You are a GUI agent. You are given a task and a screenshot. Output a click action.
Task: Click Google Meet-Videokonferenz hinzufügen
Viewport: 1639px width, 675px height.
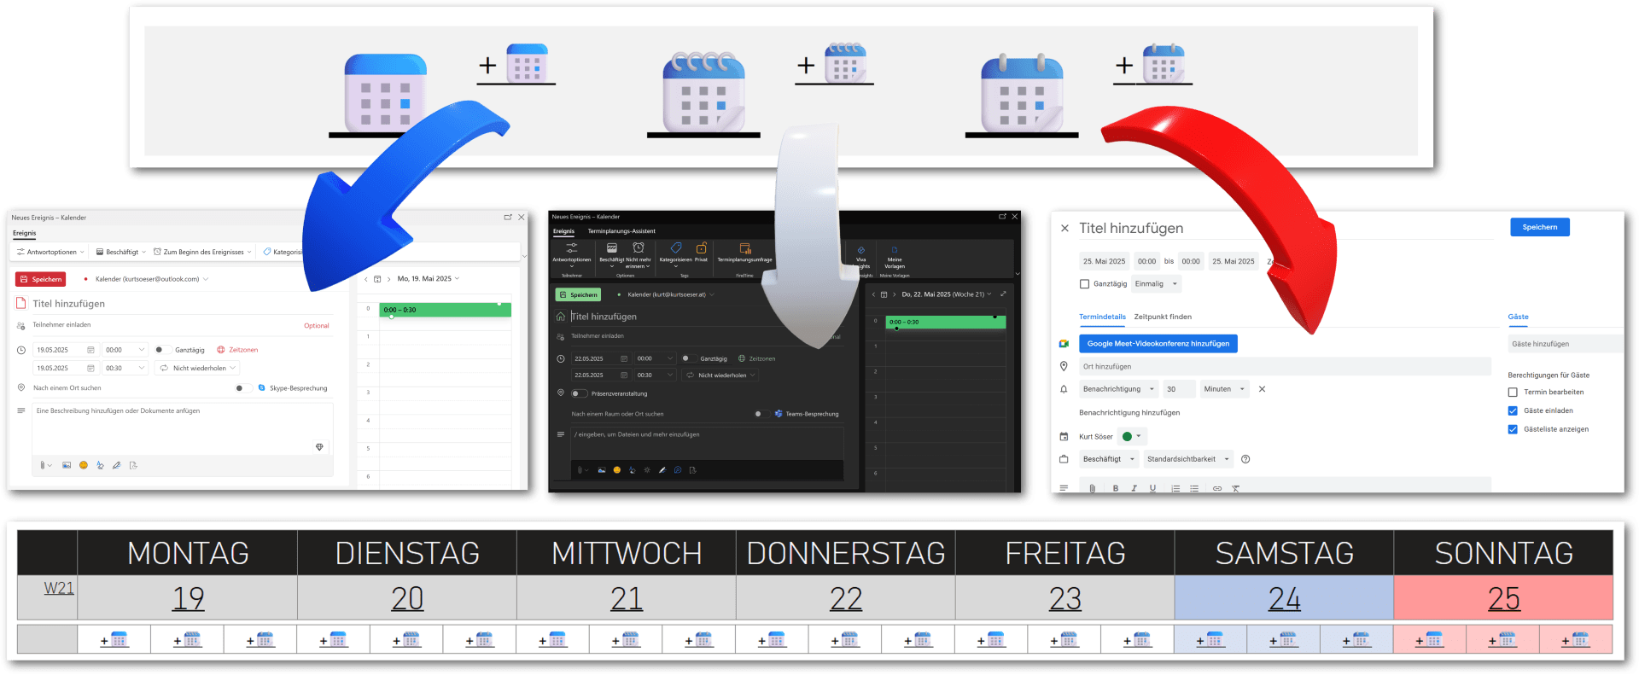(1158, 343)
